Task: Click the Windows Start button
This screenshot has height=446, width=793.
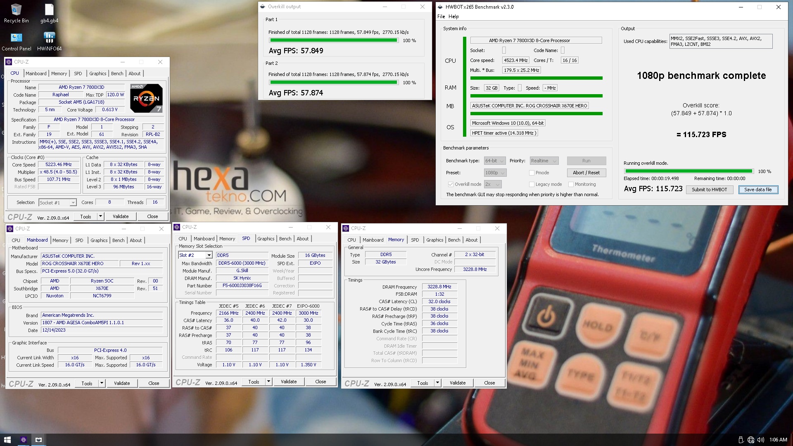Action: coord(7,440)
